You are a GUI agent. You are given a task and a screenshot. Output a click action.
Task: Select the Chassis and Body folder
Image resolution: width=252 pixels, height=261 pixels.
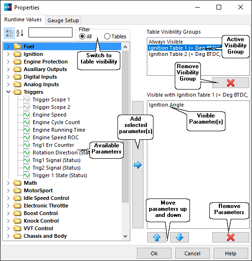click(45, 236)
